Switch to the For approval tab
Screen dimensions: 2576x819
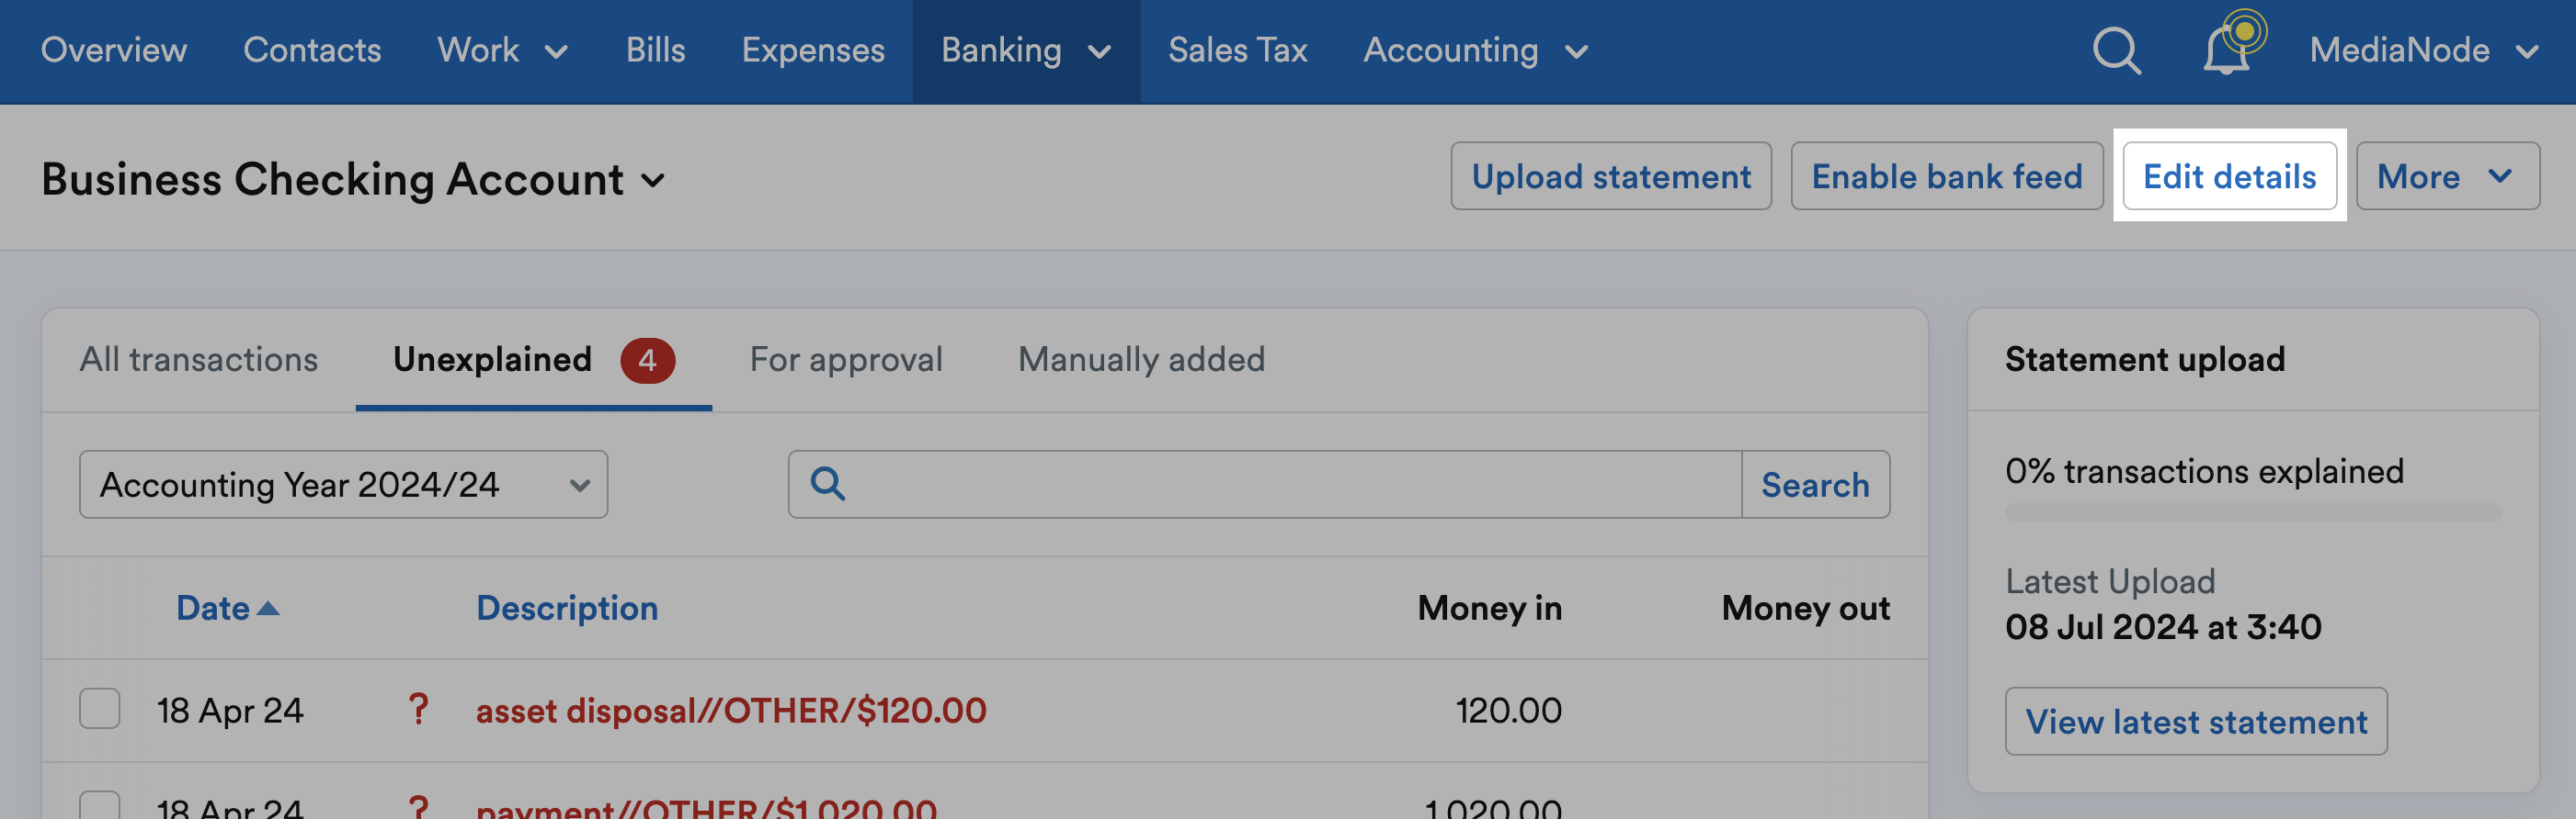[x=846, y=360]
